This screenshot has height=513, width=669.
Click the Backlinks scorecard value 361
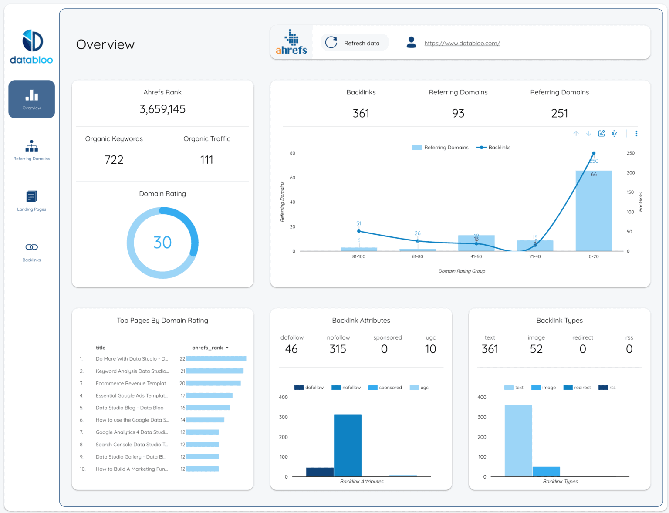(x=361, y=114)
